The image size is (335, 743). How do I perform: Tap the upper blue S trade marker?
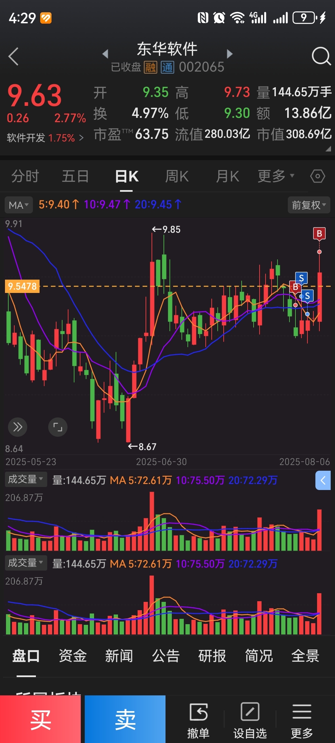[x=301, y=278]
